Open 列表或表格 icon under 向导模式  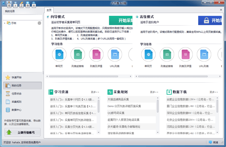78,55
